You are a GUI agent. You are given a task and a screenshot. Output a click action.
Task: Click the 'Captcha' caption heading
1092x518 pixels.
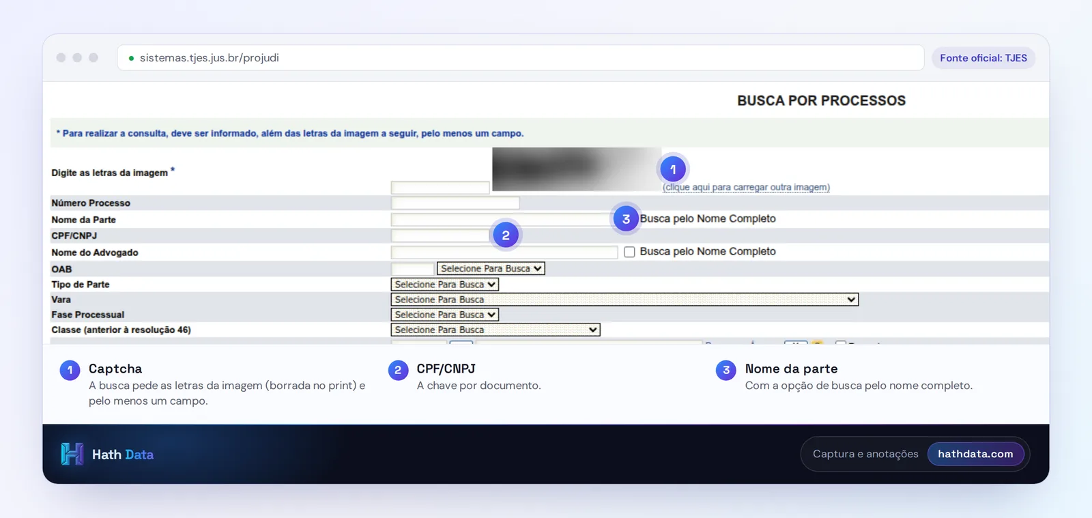(x=115, y=369)
